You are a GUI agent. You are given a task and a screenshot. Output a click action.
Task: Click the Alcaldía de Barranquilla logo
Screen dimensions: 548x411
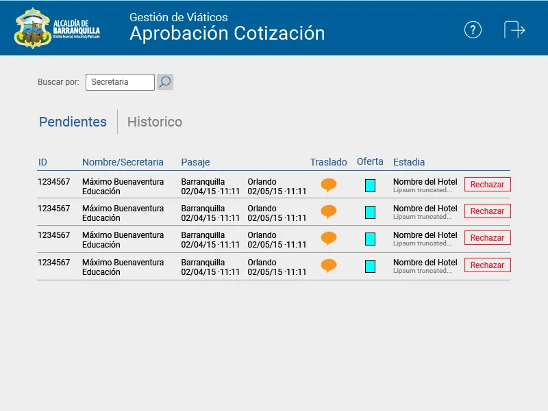coord(57,28)
